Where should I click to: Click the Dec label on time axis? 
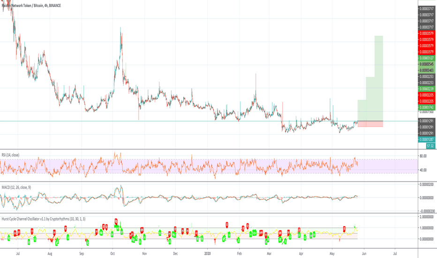[175, 253]
